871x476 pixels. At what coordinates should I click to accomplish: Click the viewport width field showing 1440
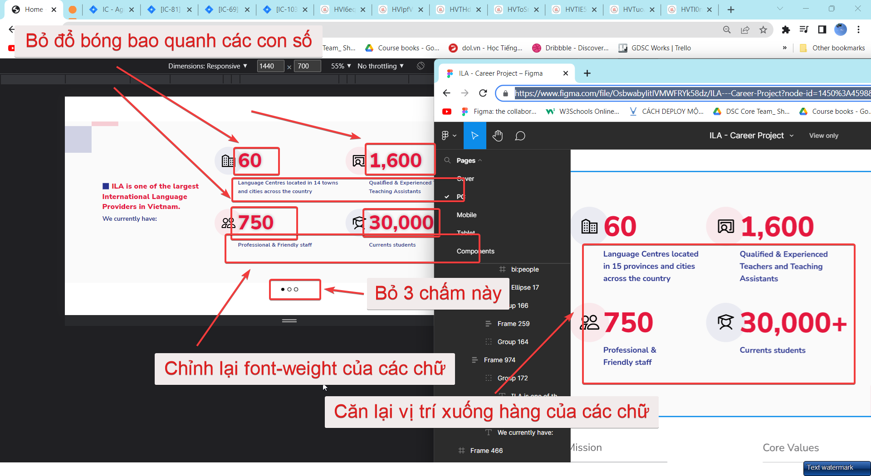pos(270,66)
